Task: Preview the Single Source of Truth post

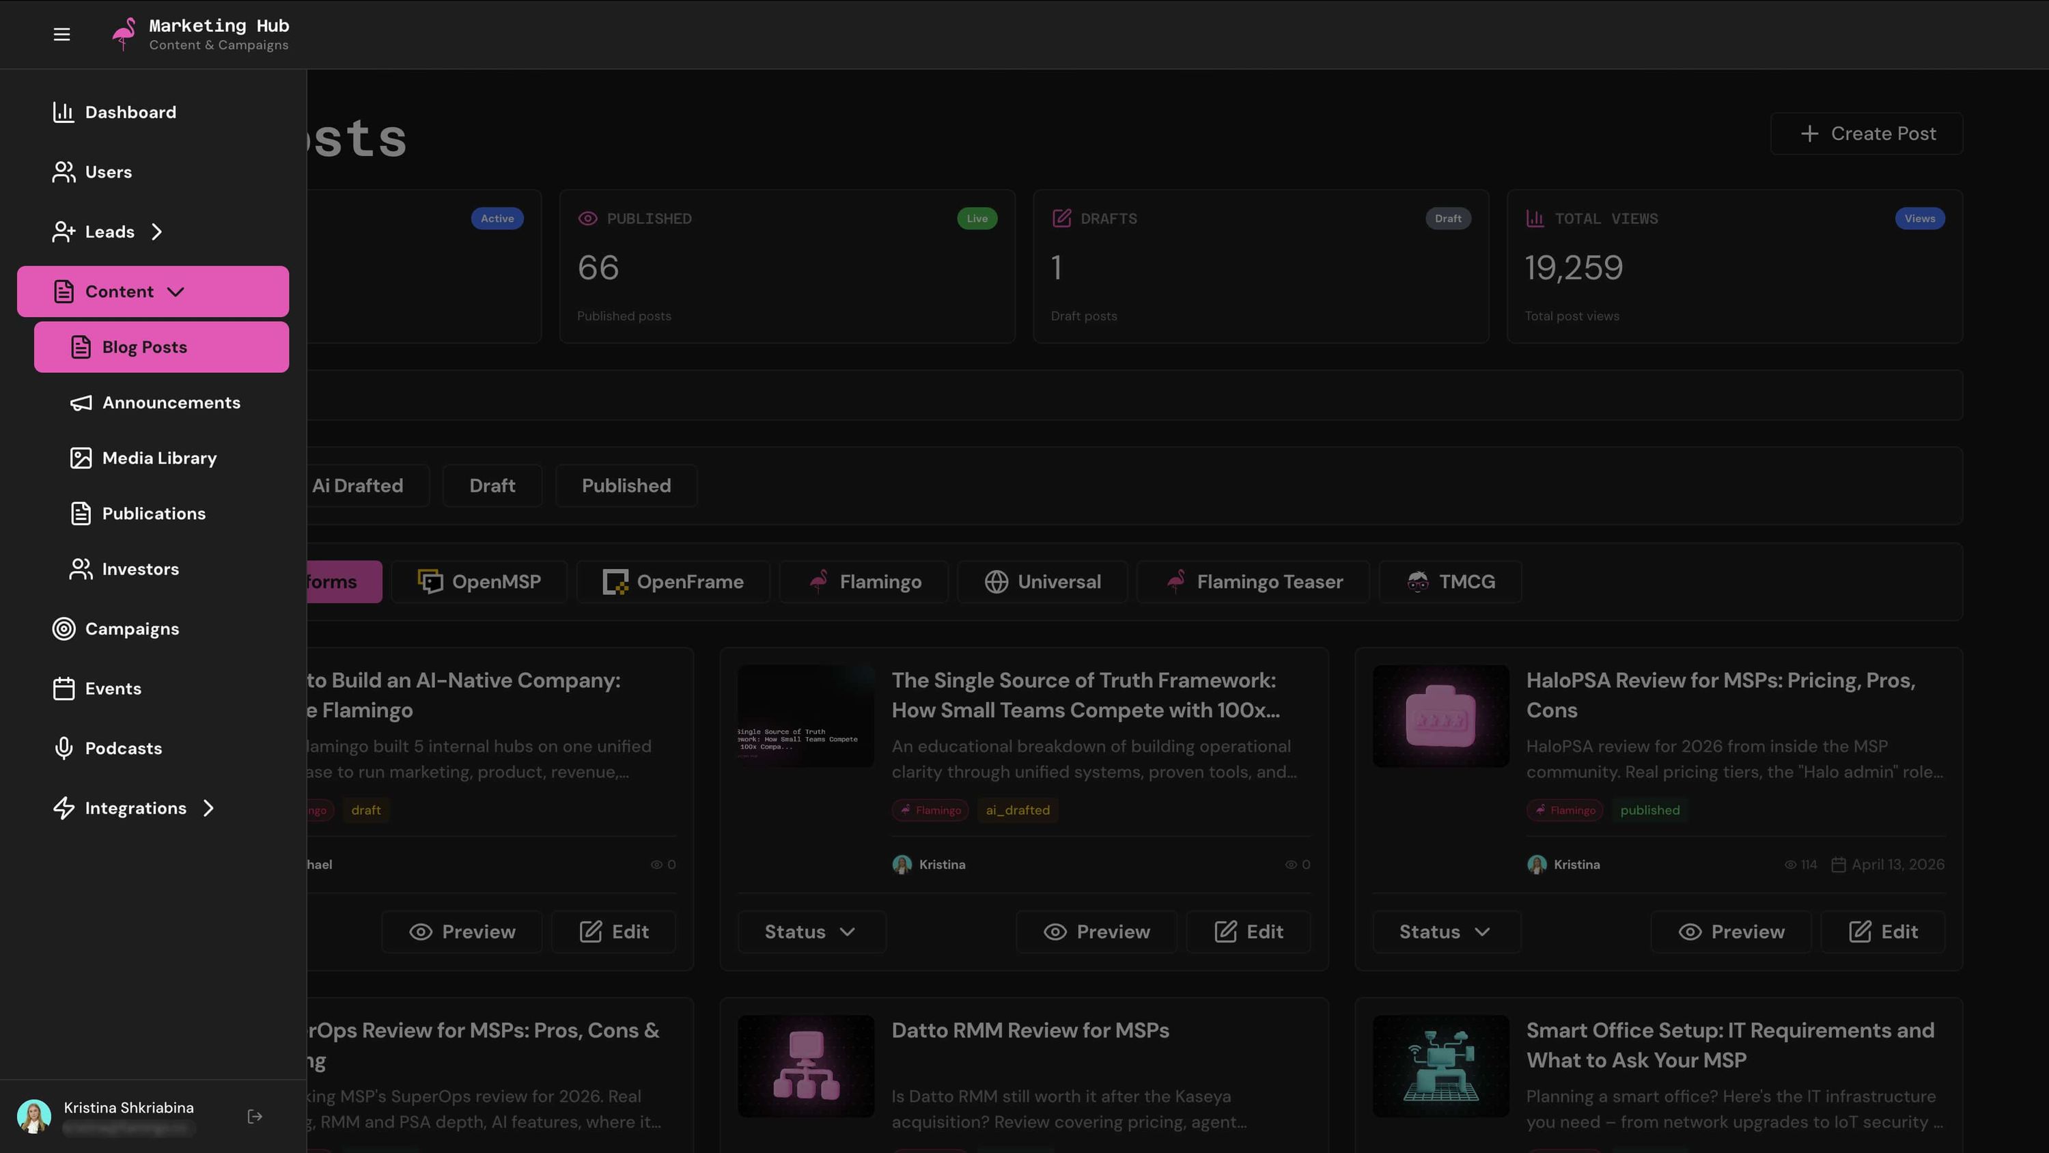Action: 1096,932
